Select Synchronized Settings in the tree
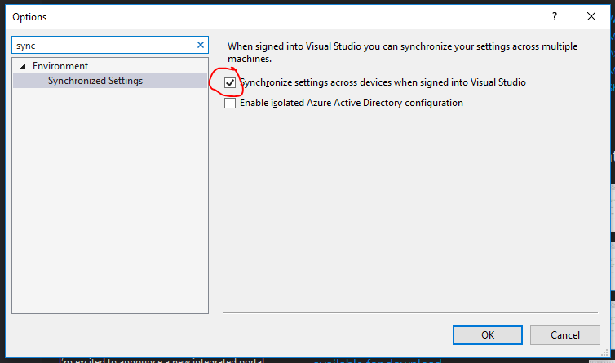Viewport: 615px width, 363px height. (x=95, y=81)
